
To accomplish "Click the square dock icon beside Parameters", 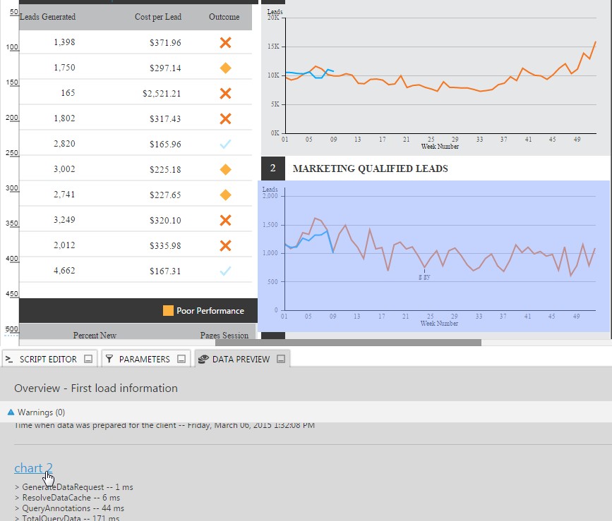I will click(x=181, y=359).
